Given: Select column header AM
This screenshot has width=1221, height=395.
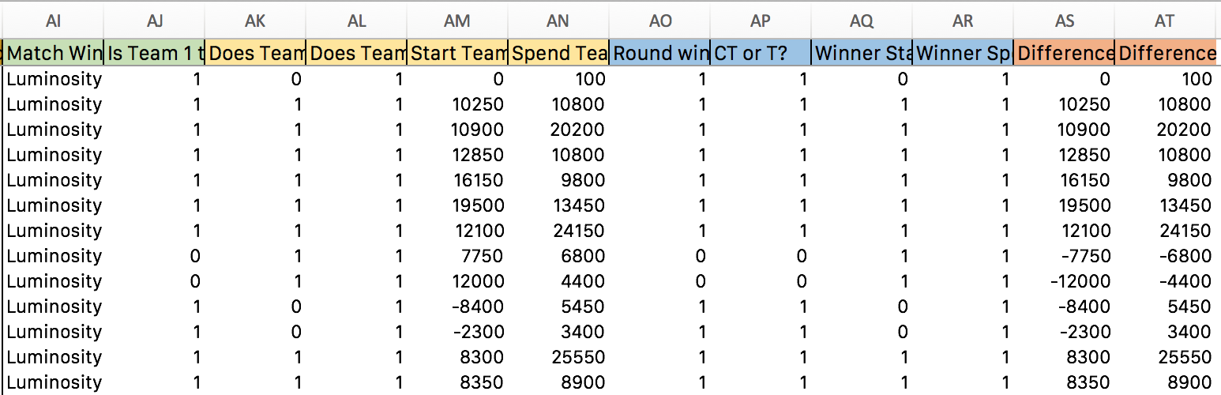Looking at the screenshot, I should (457, 21).
